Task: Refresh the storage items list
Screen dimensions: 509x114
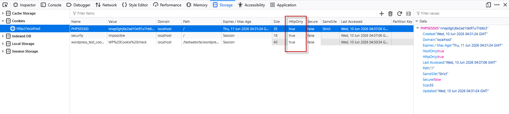Action: coord(399,13)
